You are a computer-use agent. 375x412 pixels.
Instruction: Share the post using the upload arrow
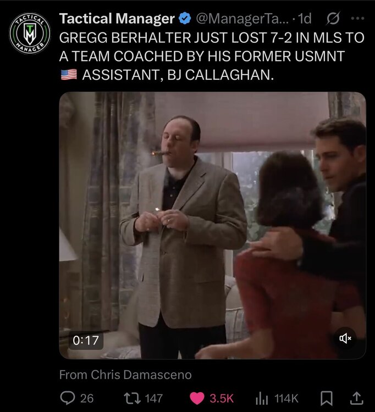[x=357, y=398]
